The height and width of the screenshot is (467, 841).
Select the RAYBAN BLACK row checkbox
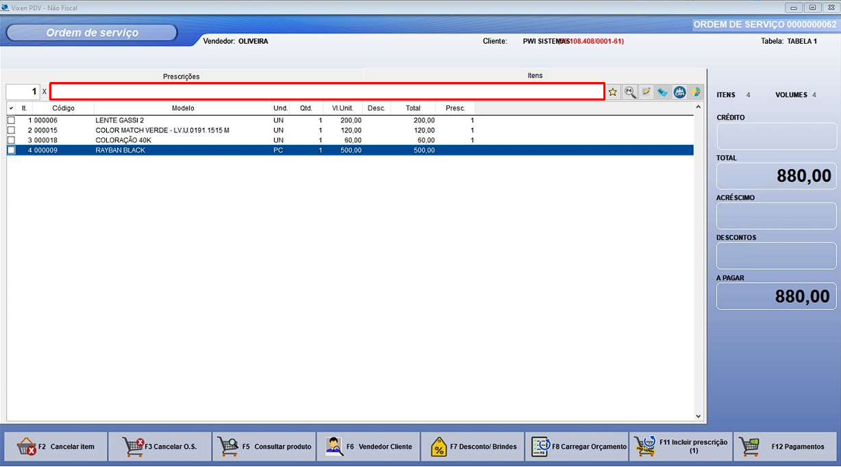coord(11,150)
